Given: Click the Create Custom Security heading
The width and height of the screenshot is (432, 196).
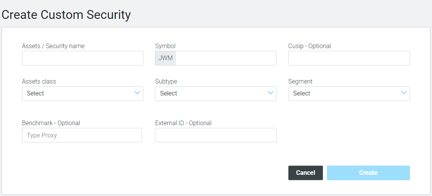Looking at the screenshot, I should (x=66, y=15).
